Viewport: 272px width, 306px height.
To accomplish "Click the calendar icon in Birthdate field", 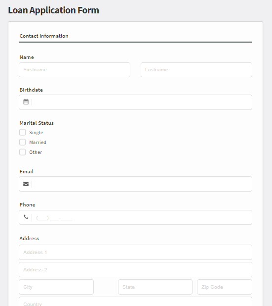I will pyautogui.click(x=26, y=102).
